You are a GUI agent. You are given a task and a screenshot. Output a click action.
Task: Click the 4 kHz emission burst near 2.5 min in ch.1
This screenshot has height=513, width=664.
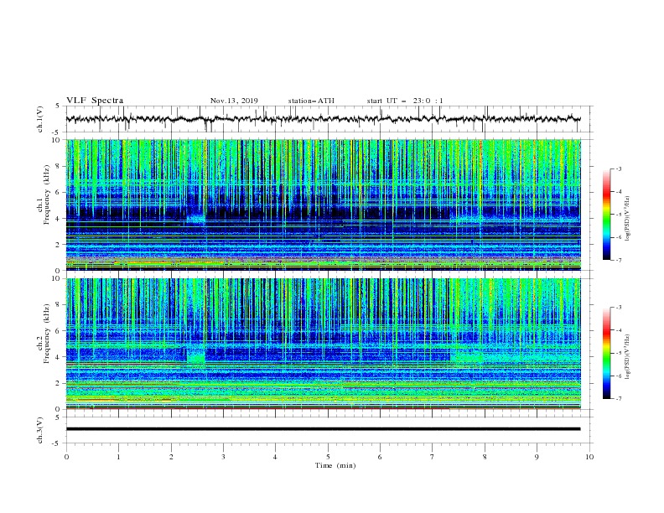196,219
